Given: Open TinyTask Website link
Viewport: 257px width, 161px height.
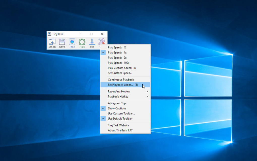Looking at the screenshot, I should [118, 125].
